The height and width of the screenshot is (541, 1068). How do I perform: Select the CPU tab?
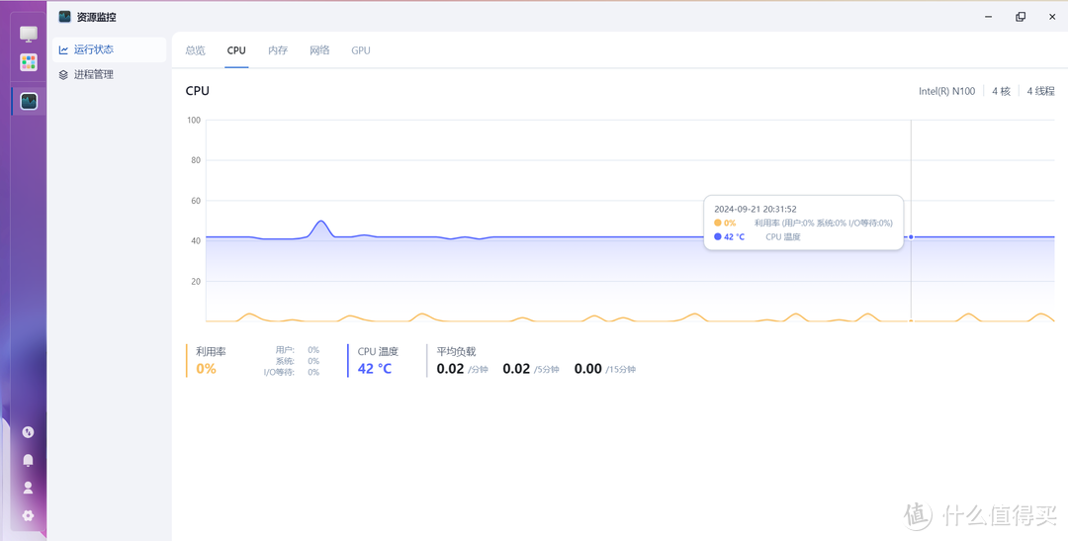click(x=236, y=50)
